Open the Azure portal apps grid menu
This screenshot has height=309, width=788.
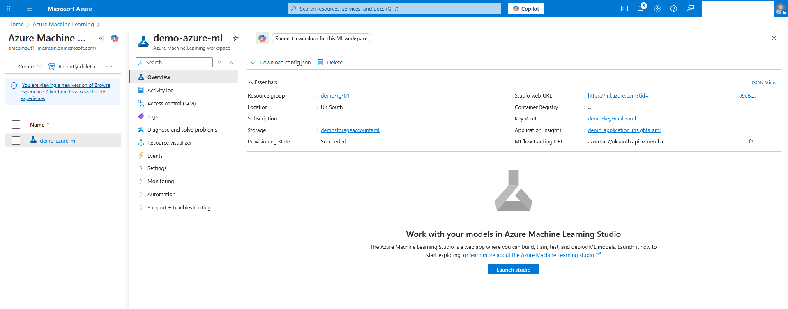point(10,9)
